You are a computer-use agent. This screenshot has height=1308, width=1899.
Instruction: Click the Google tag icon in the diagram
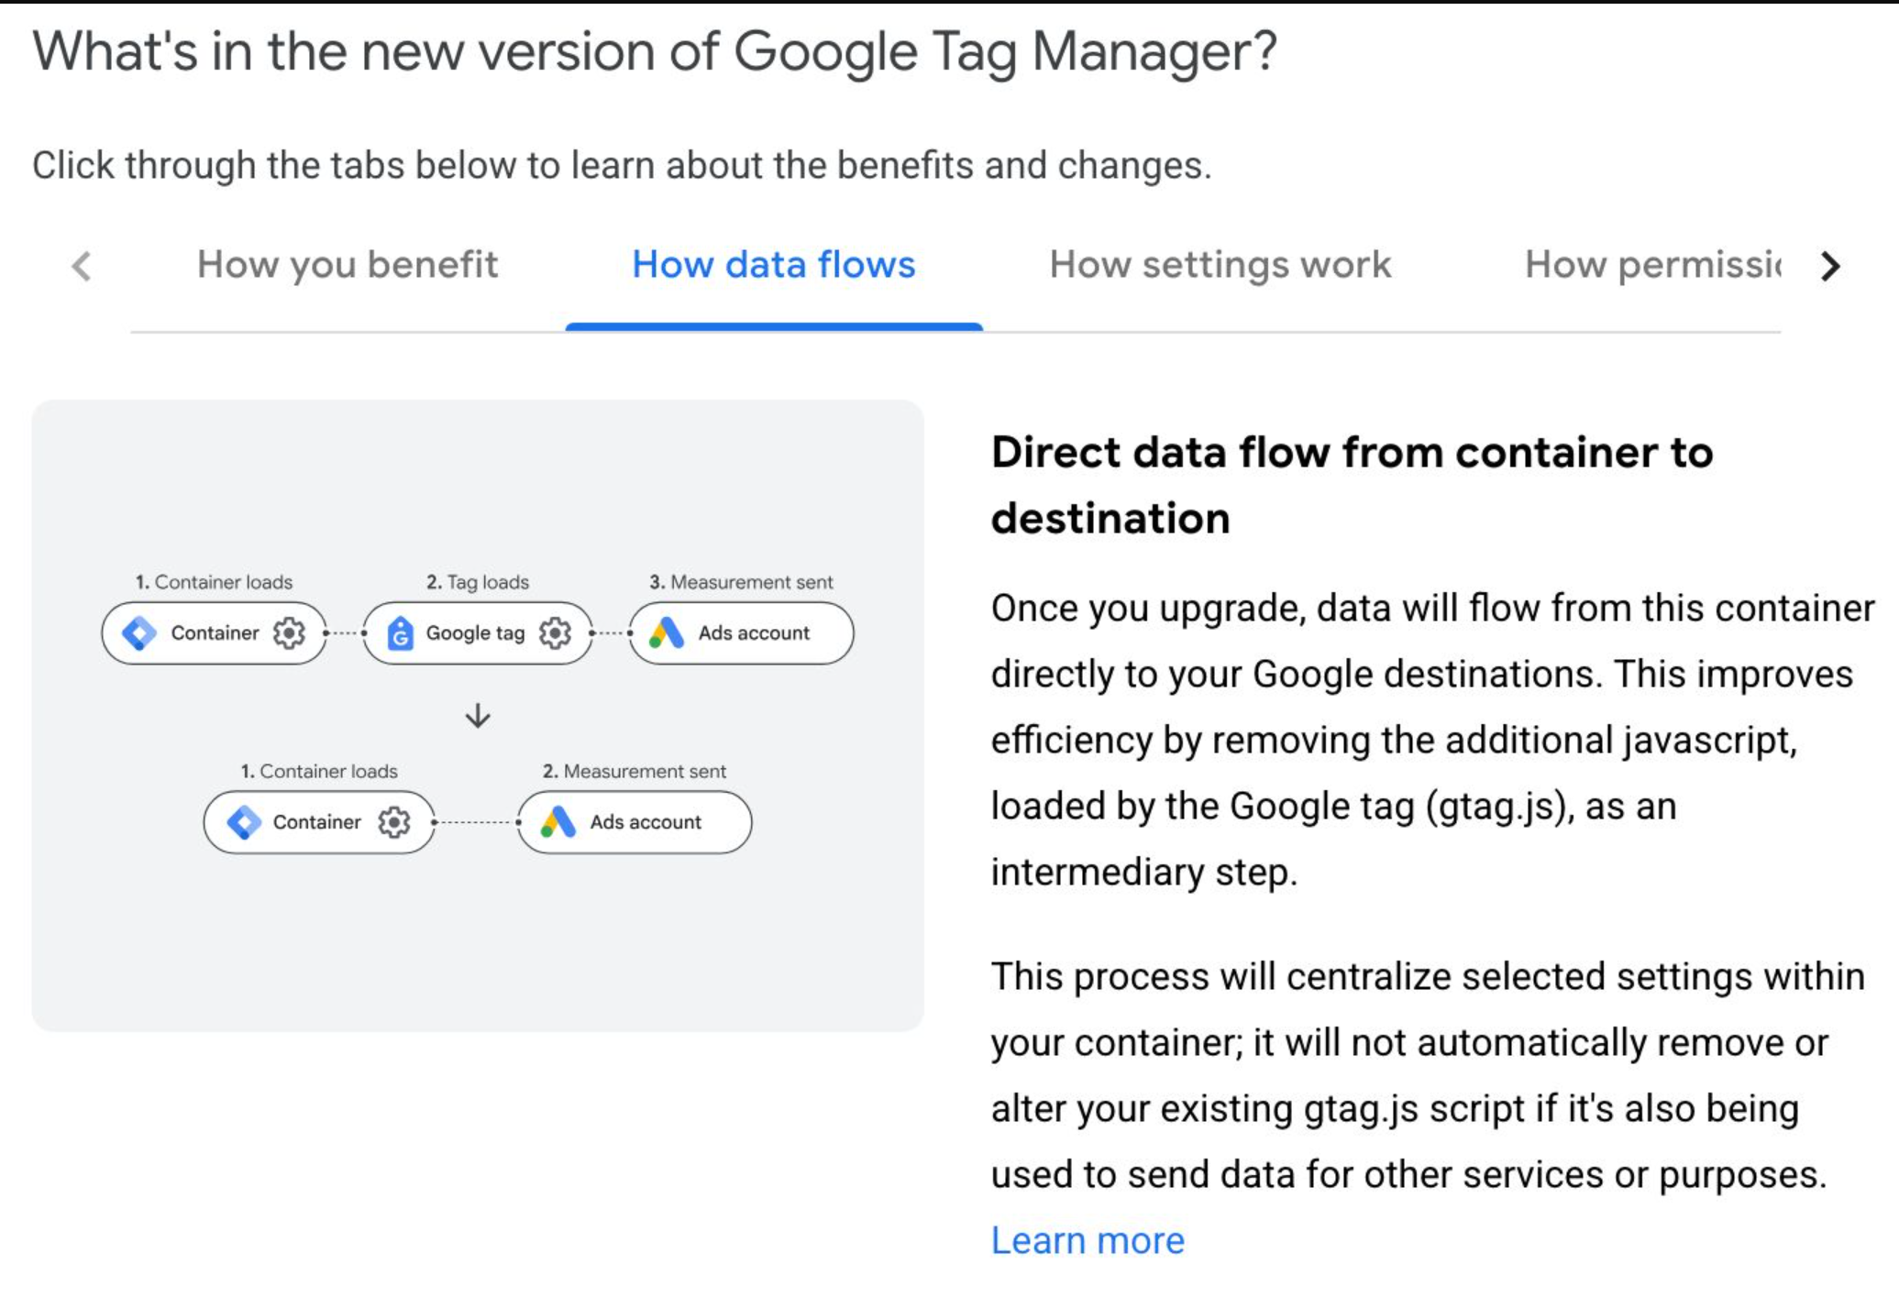coord(400,633)
